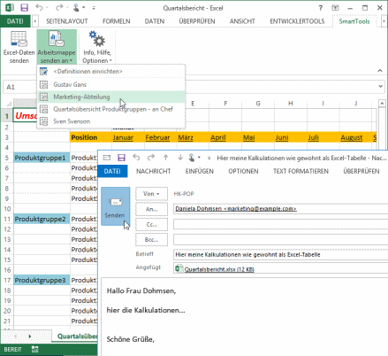This screenshot has height=356, width=388.
Task: Click the Bcc... button
Action: [151, 240]
